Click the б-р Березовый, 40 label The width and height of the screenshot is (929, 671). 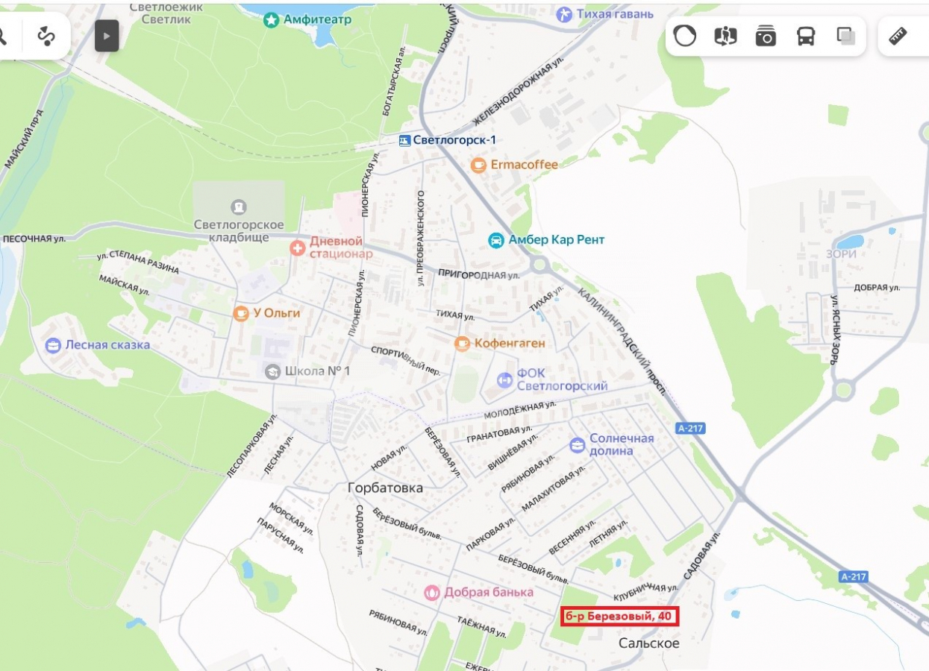tap(619, 617)
